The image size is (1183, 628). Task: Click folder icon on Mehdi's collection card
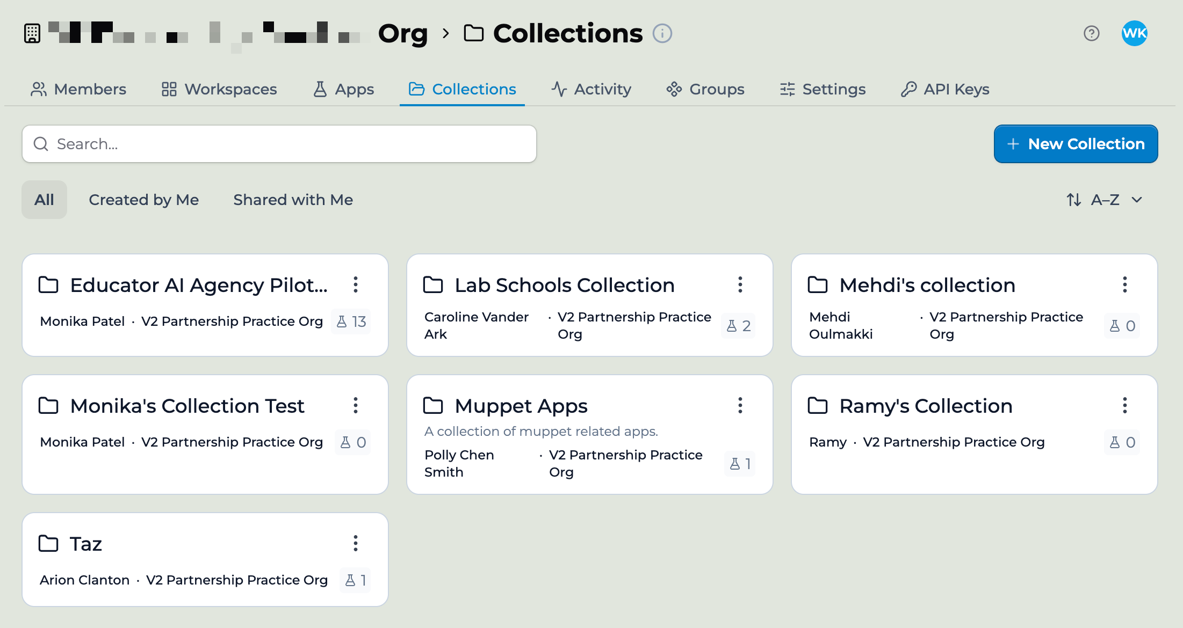coord(818,284)
